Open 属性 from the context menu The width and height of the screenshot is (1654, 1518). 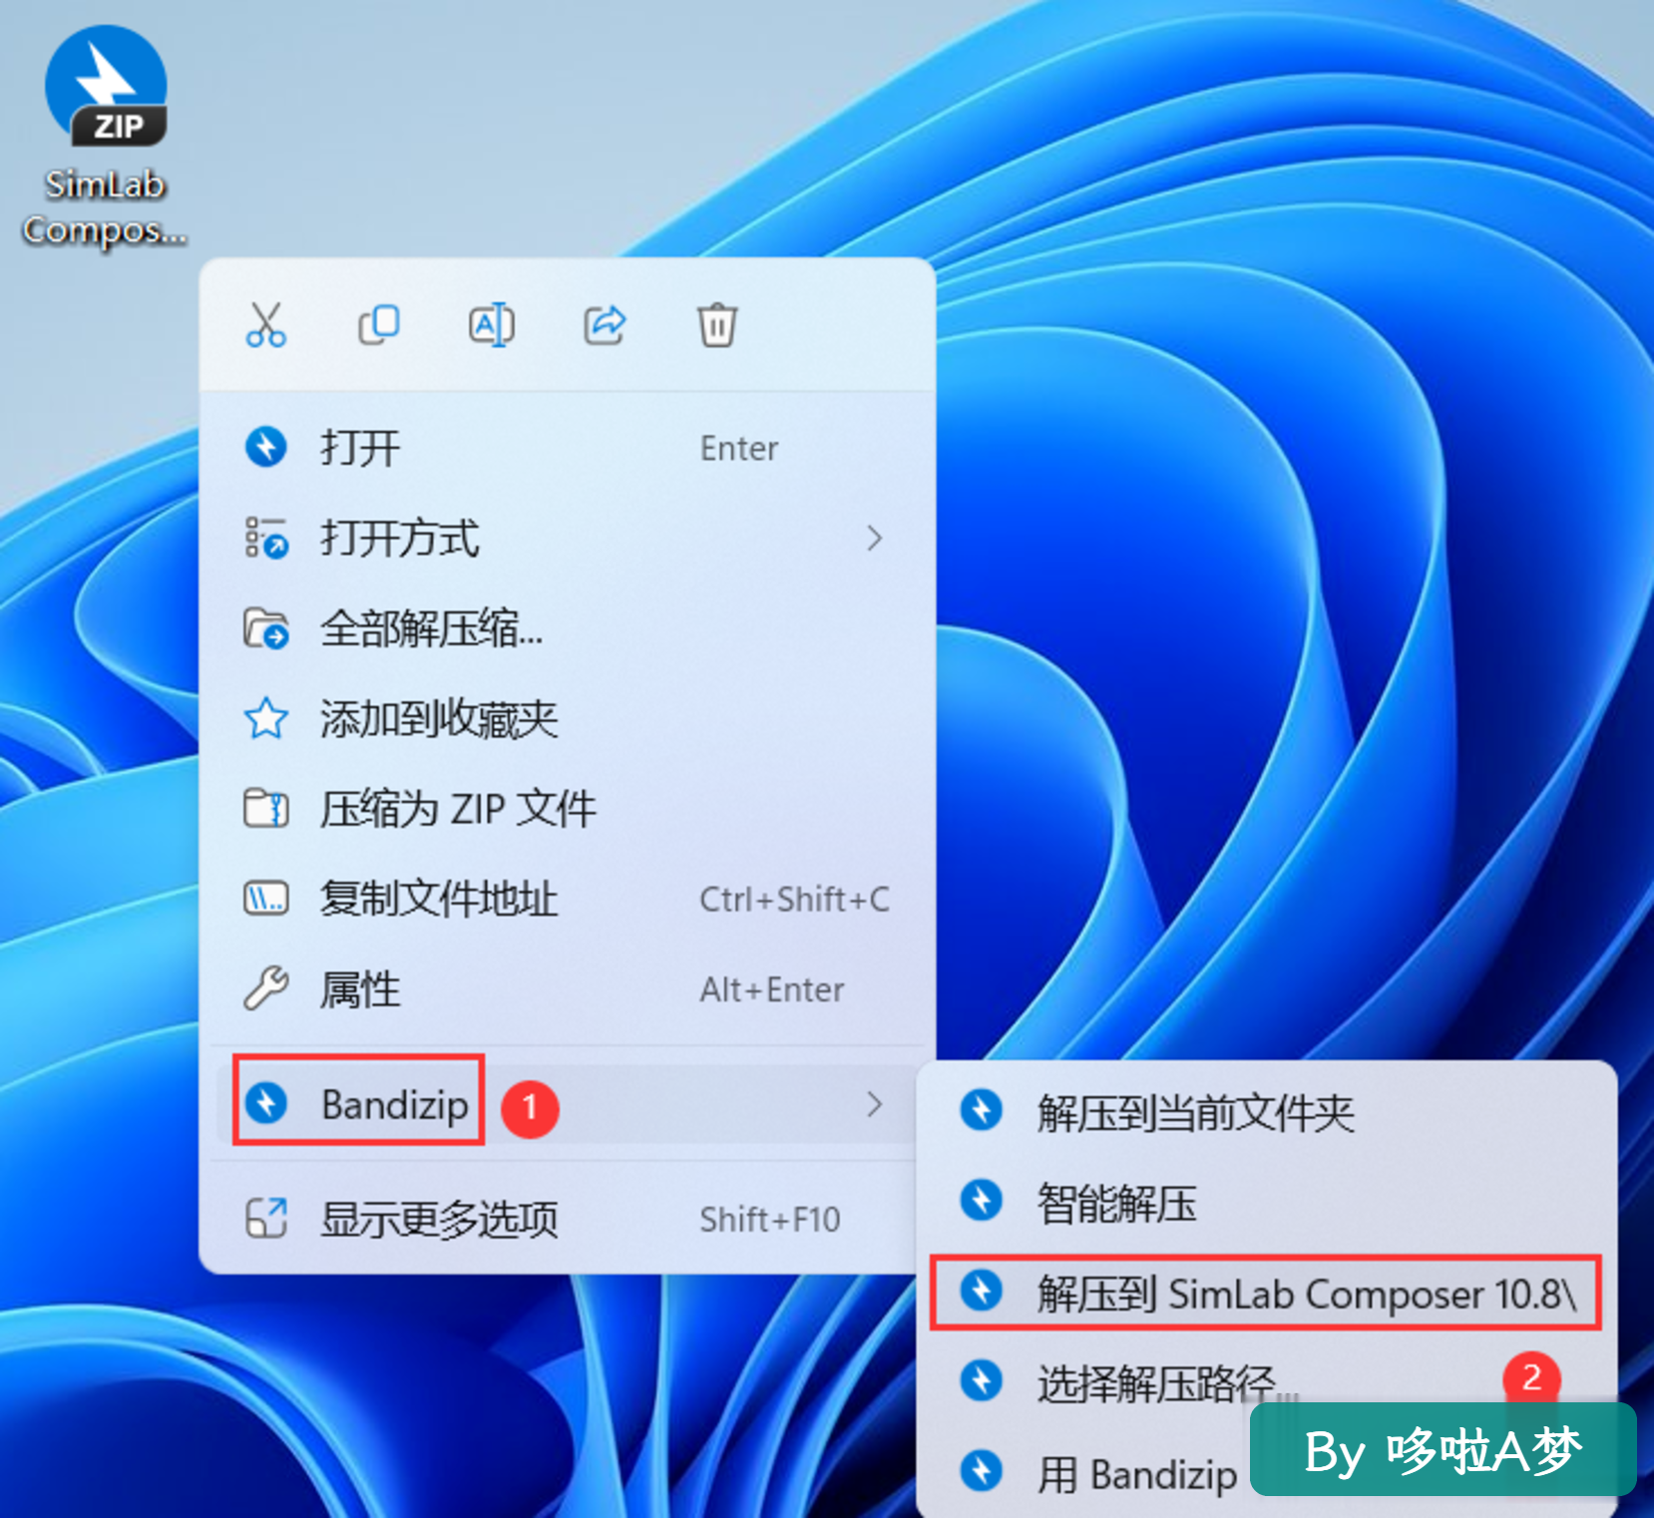(567, 989)
